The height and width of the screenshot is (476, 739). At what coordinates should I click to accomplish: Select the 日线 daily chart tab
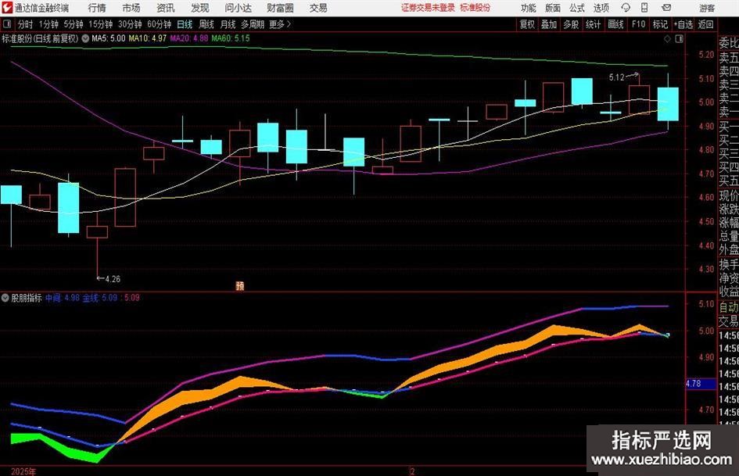185,24
